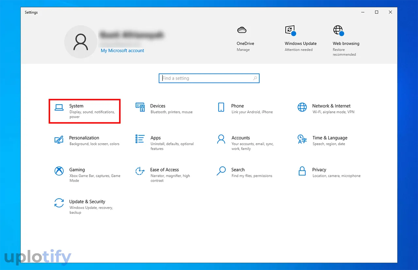Open the Gaming Xbox icon
The image size is (418, 270).
pyautogui.click(x=59, y=171)
